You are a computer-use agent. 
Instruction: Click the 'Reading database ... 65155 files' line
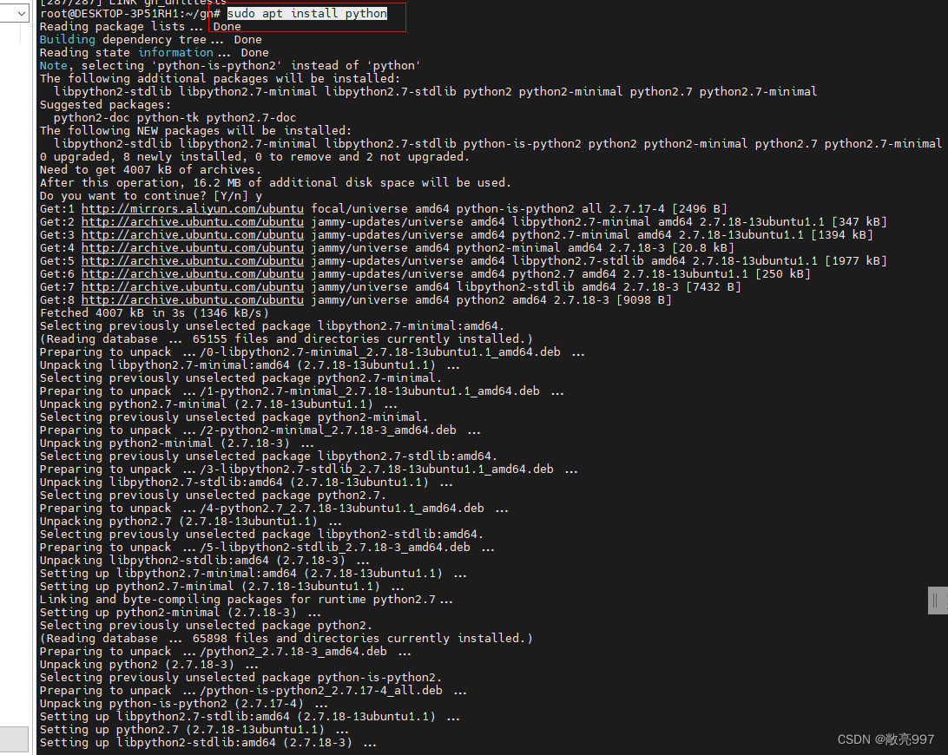point(286,339)
